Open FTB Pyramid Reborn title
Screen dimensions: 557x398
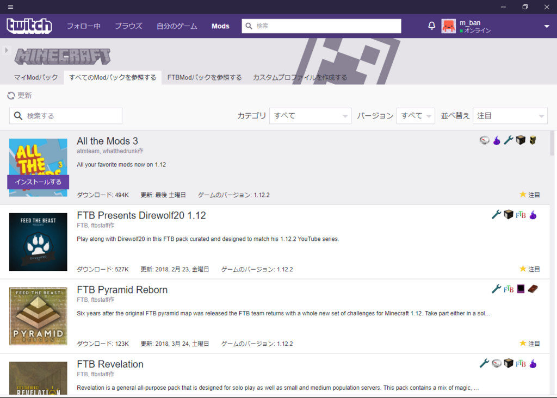tap(122, 290)
